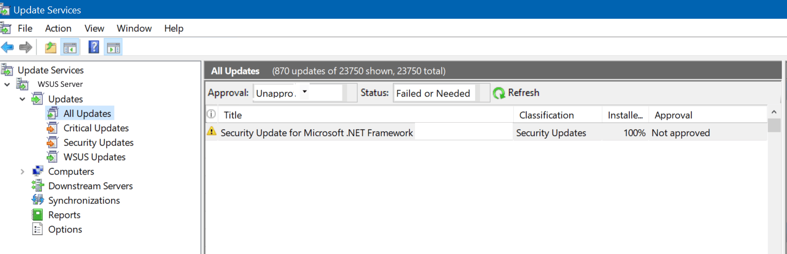Viewport: 787px width, 254px height.
Task: Open the Approval filter dropdown
Action: (x=304, y=92)
